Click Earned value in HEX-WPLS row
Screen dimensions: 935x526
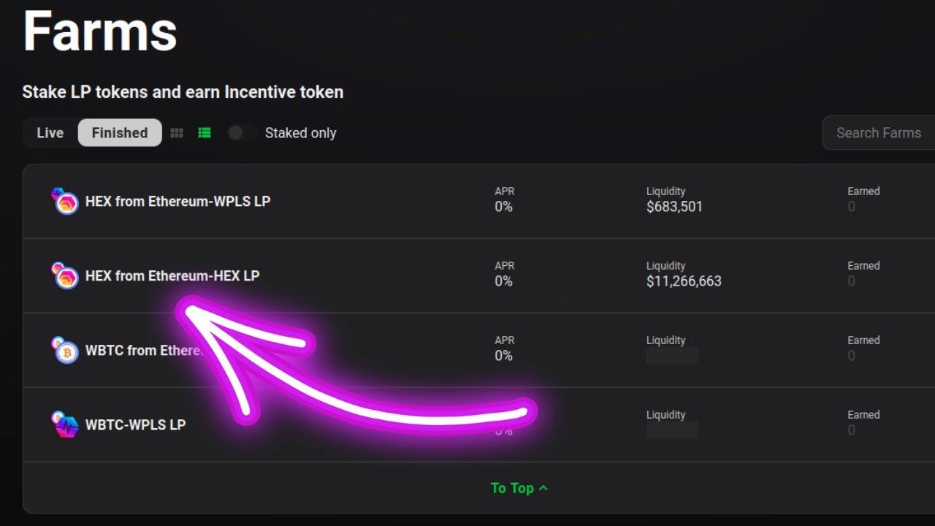851,207
